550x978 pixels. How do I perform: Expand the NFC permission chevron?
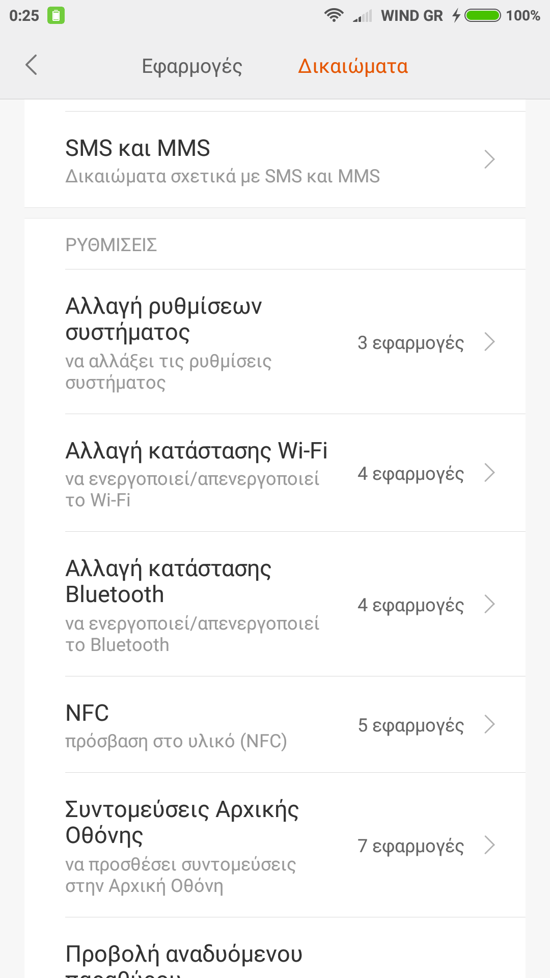pos(489,724)
